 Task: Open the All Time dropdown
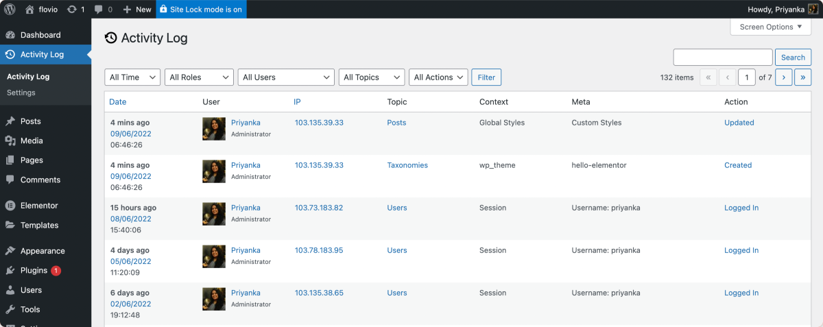[132, 77]
